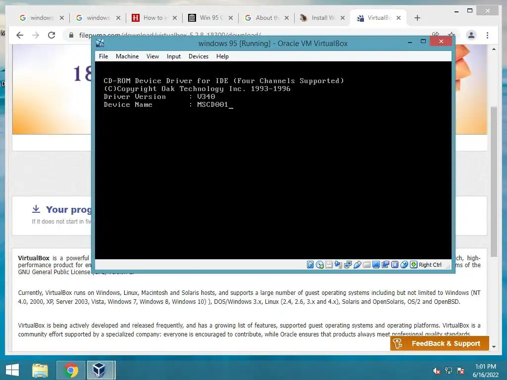Viewport: 507px width, 380px height.
Task: Open the Help menu in VirtualBox
Action: coord(222,56)
